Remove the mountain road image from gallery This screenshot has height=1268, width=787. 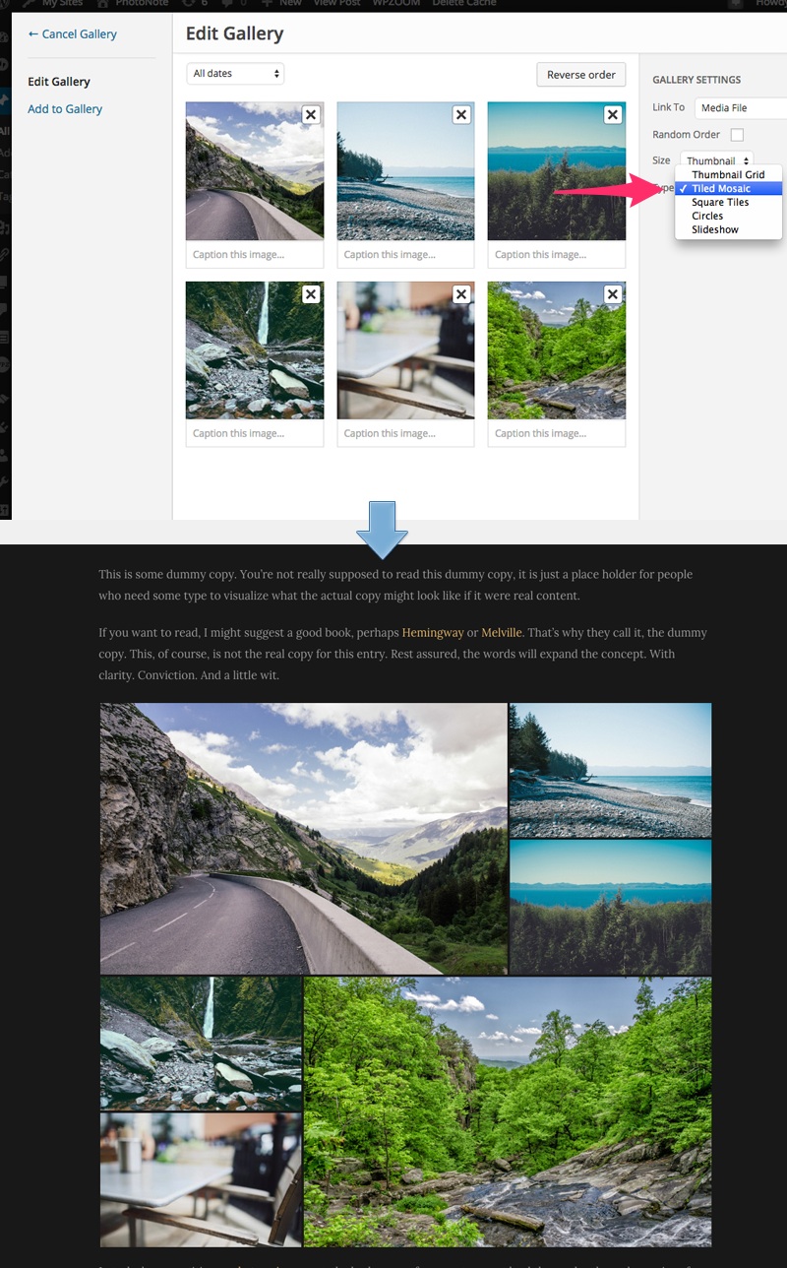coord(310,115)
